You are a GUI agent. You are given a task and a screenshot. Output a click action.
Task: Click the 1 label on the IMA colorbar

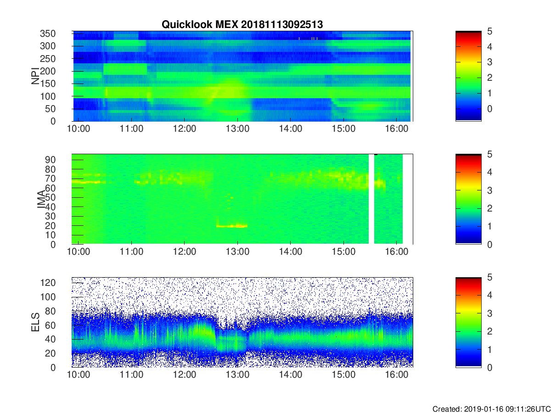click(x=489, y=226)
